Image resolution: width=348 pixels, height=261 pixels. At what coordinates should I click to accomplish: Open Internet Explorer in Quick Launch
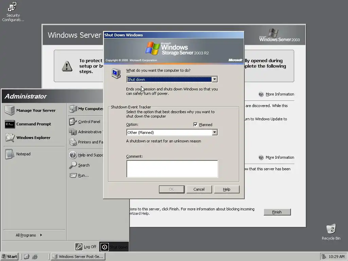click(x=35, y=257)
